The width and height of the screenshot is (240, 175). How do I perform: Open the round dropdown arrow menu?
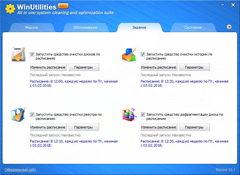(x=229, y=27)
